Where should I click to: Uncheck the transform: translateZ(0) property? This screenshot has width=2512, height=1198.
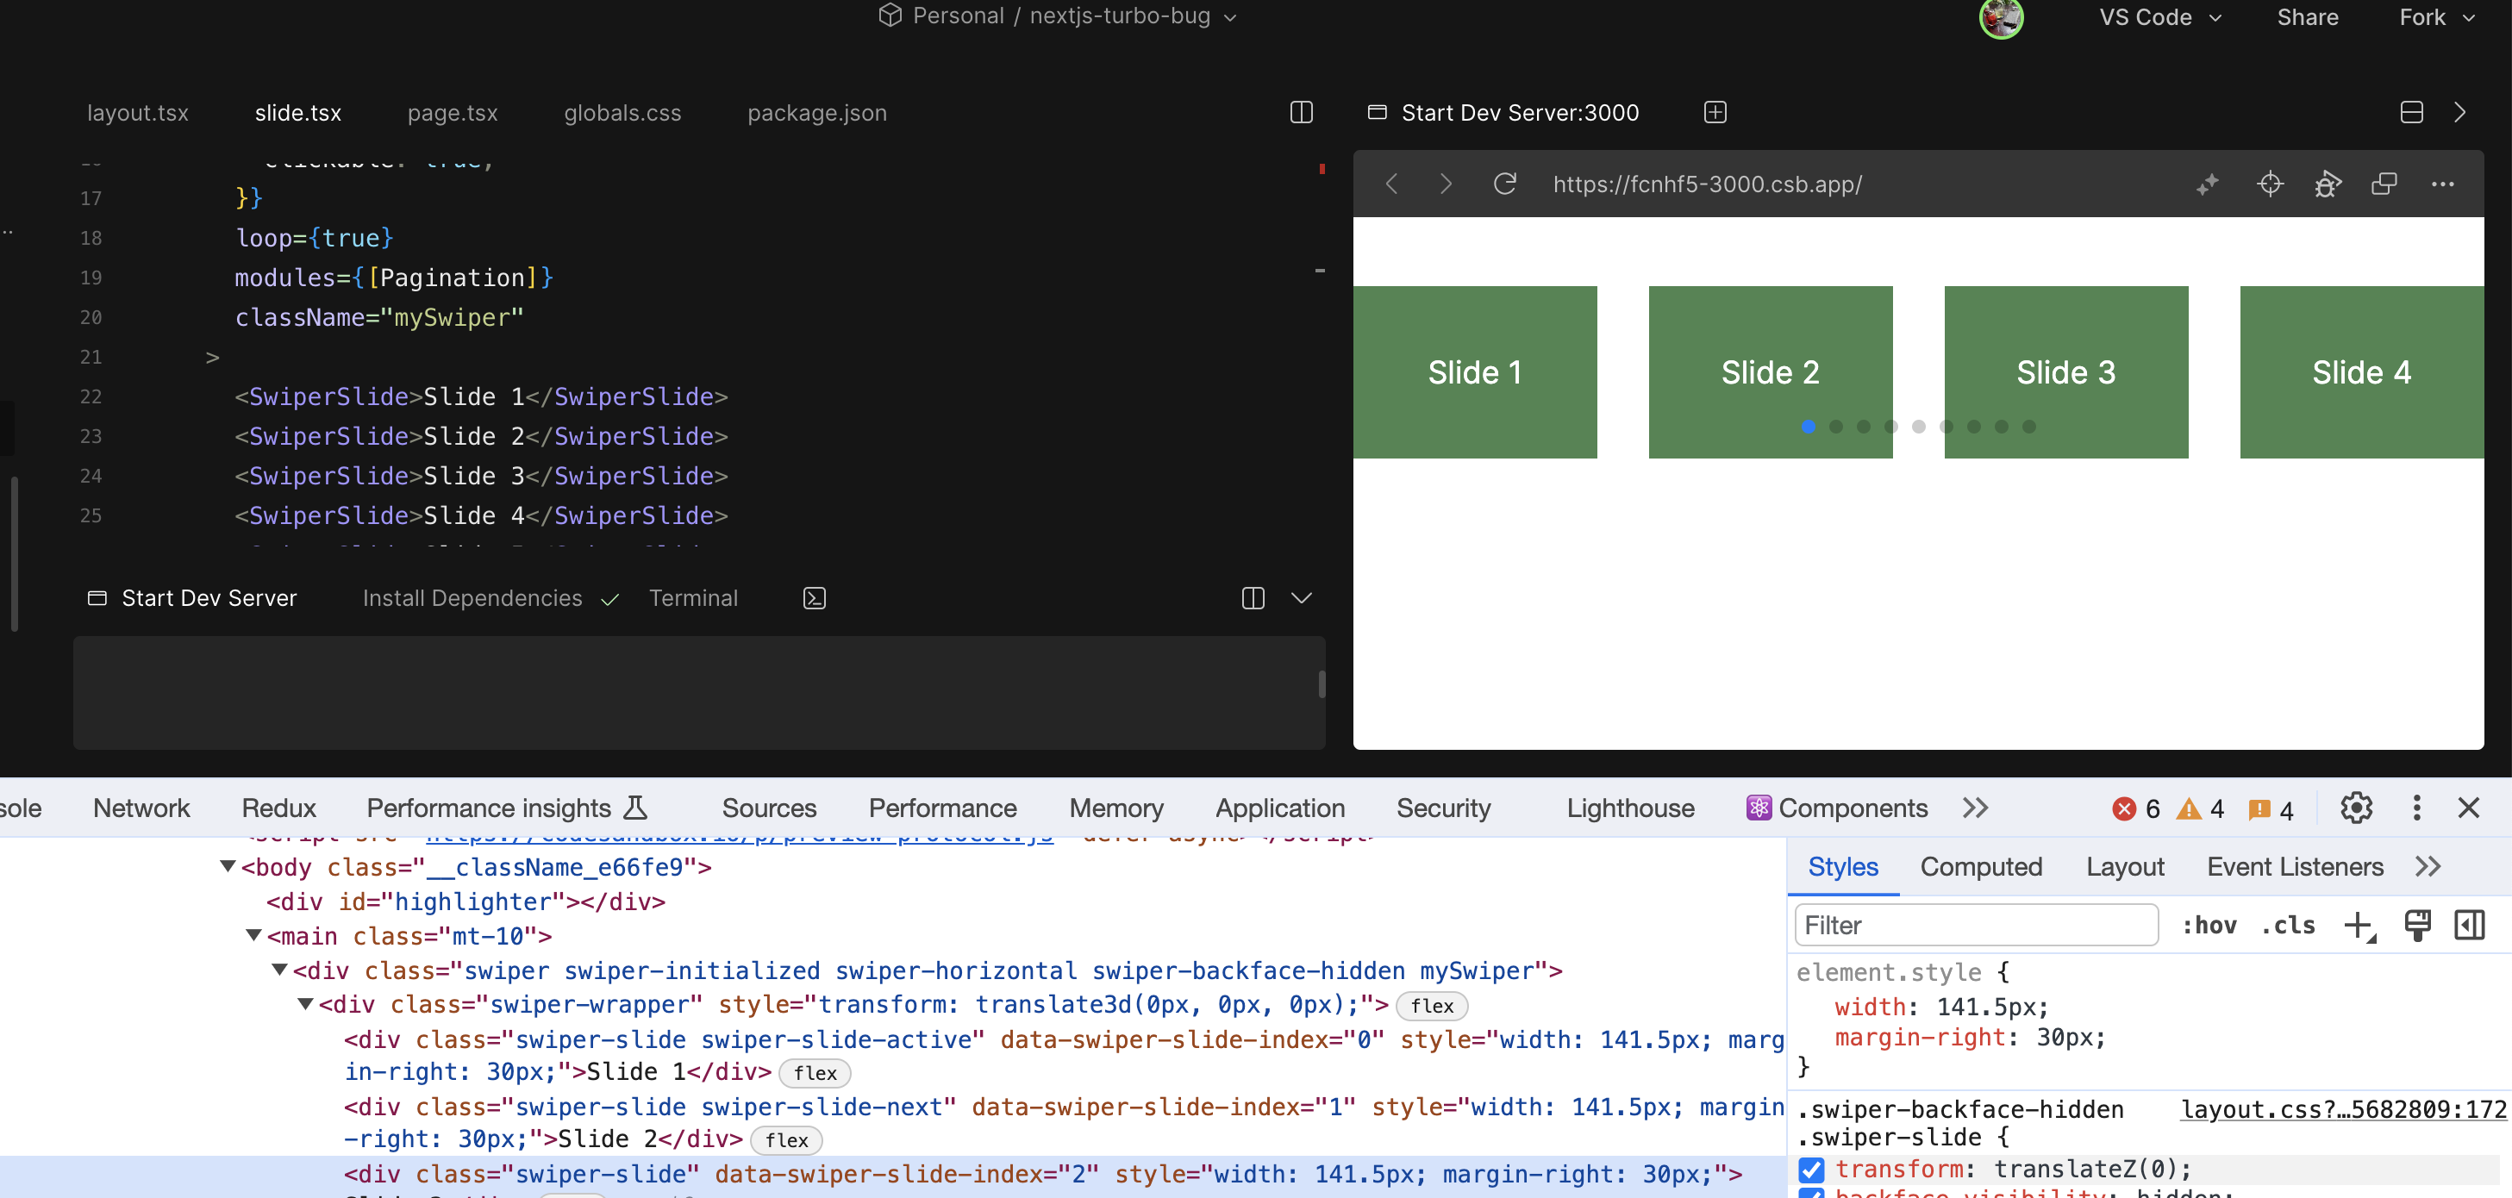(x=1811, y=1170)
